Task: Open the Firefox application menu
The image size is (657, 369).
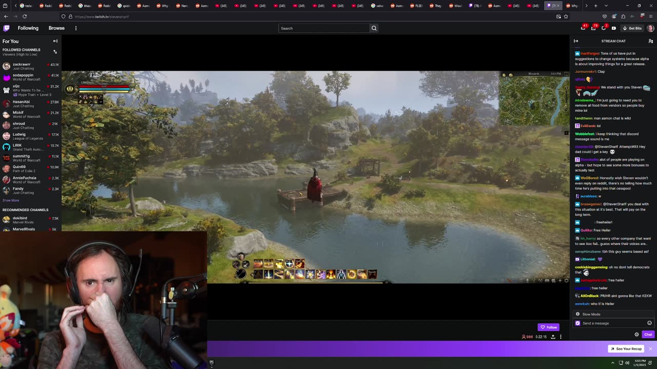Action: tap(651, 16)
